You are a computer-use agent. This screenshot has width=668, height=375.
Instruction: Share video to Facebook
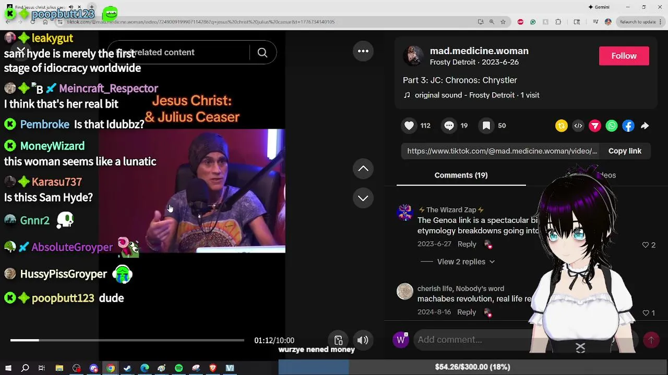click(x=628, y=126)
